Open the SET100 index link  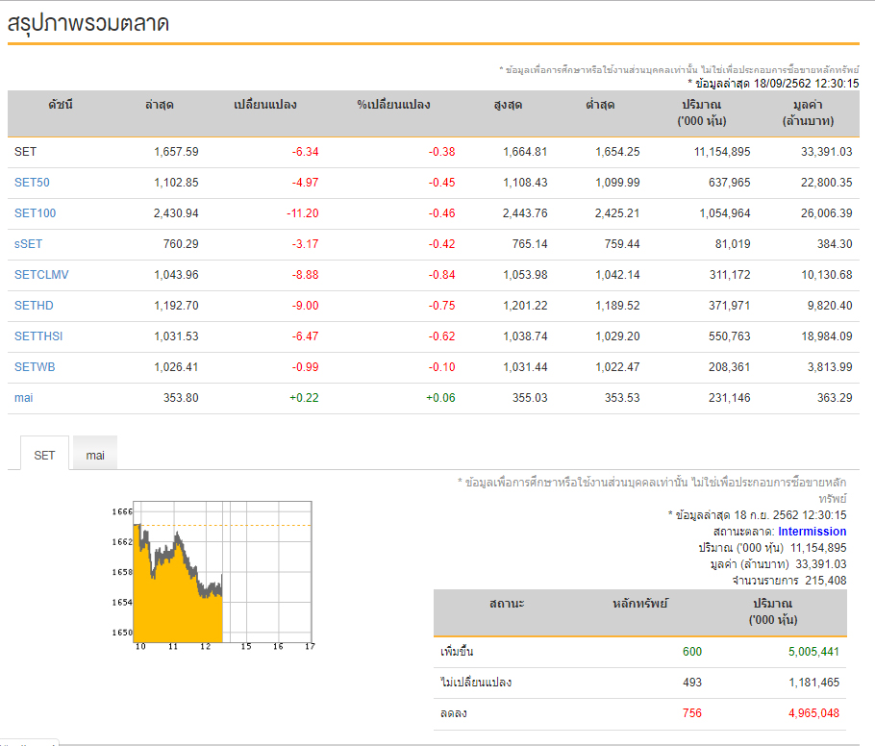36,213
